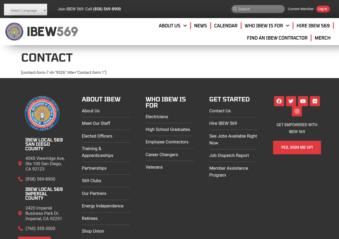Viewport: 339px width, 239px height.
Task: Click phone icon beside (760) 355-3000
Action: click(x=20, y=229)
